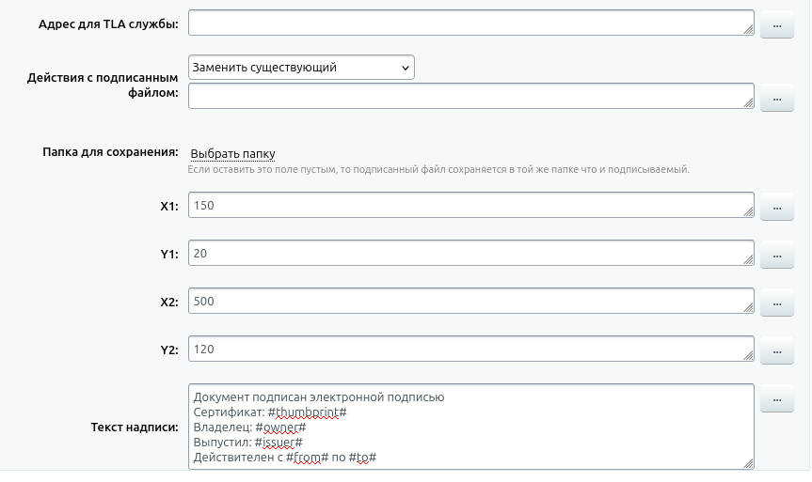Click resize handle of TLA address textarea

[748, 31]
